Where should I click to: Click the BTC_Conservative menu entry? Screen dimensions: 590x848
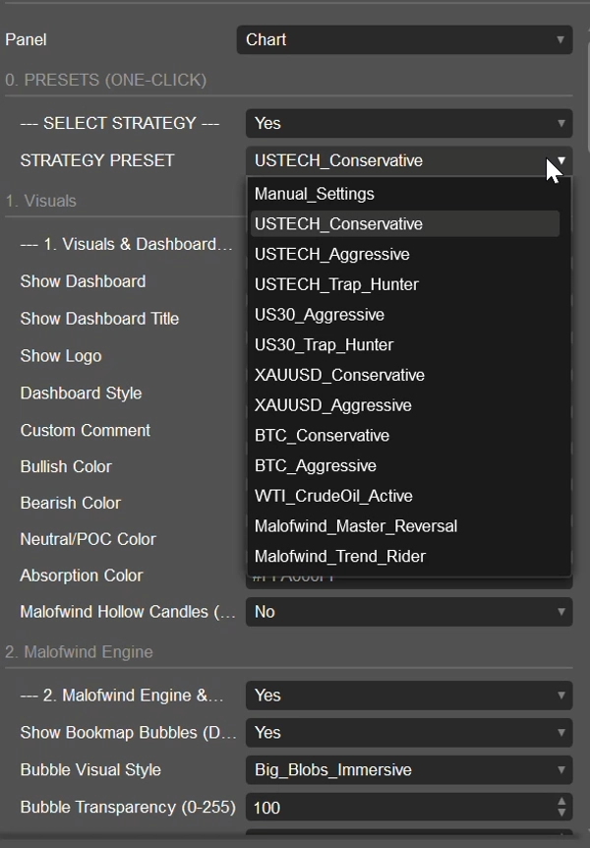coord(324,435)
